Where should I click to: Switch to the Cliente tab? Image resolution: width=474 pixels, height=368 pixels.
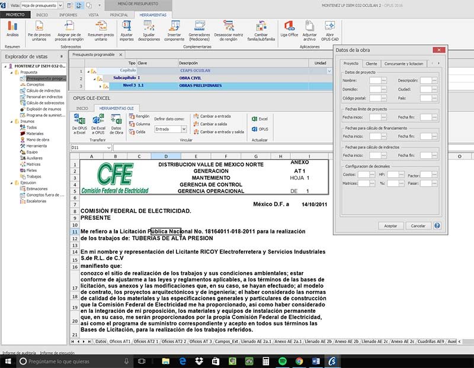click(371, 63)
